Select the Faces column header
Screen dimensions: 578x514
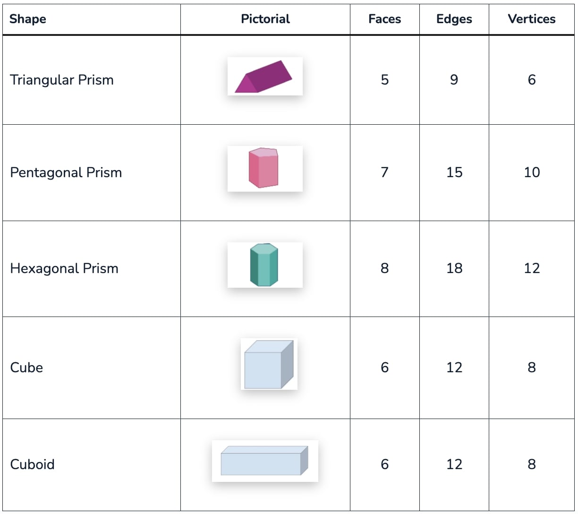385,19
